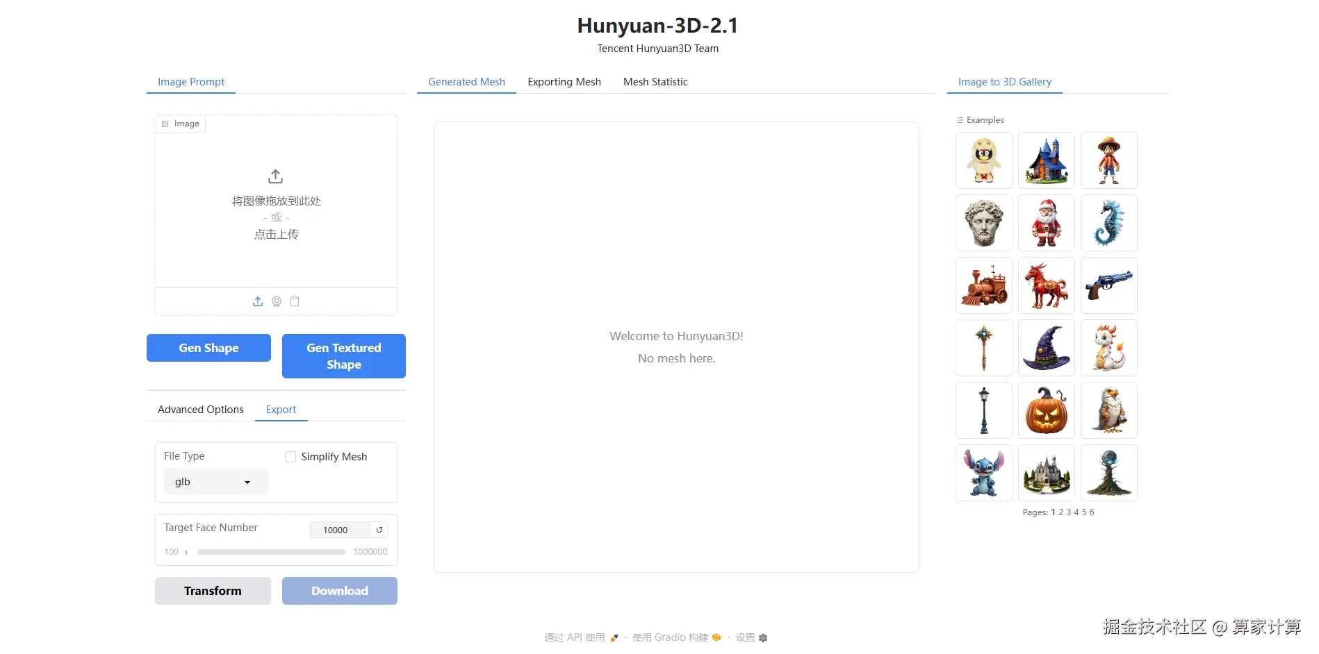Click the Target Face Number slider track
This screenshot has height=654, width=1319.
(x=265, y=552)
